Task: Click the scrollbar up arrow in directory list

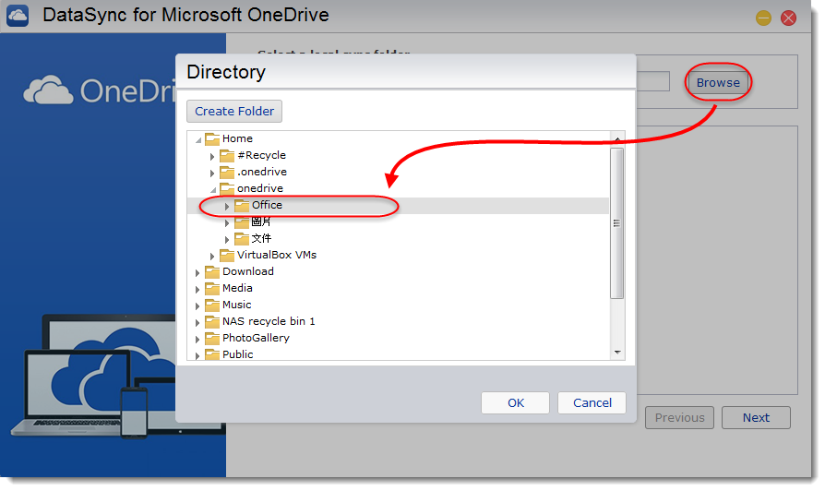Action: pyautogui.click(x=617, y=139)
